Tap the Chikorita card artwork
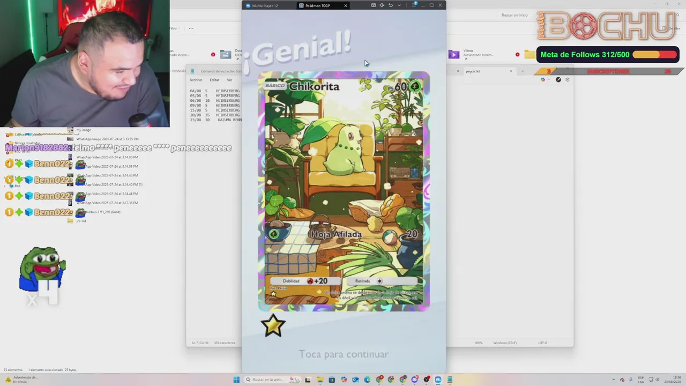 pos(344,191)
